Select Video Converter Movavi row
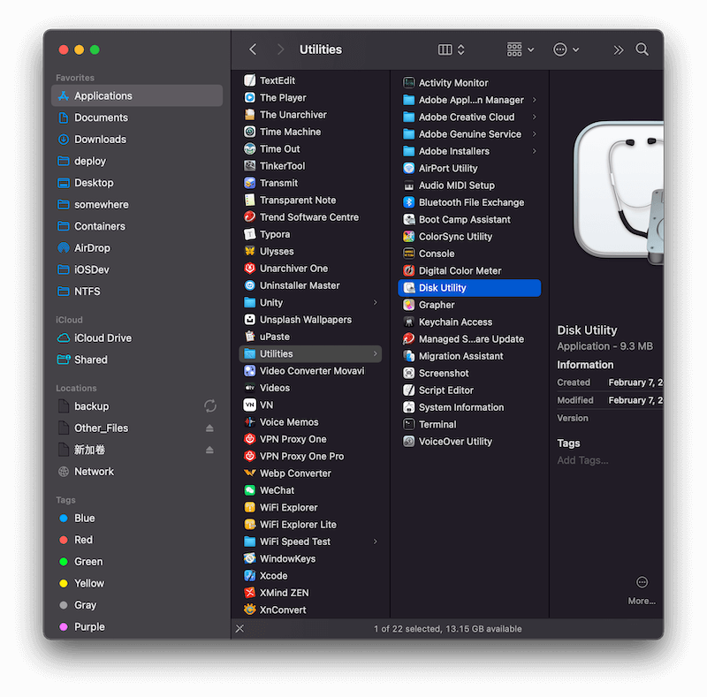The width and height of the screenshot is (707, 697). pos(310,371)
